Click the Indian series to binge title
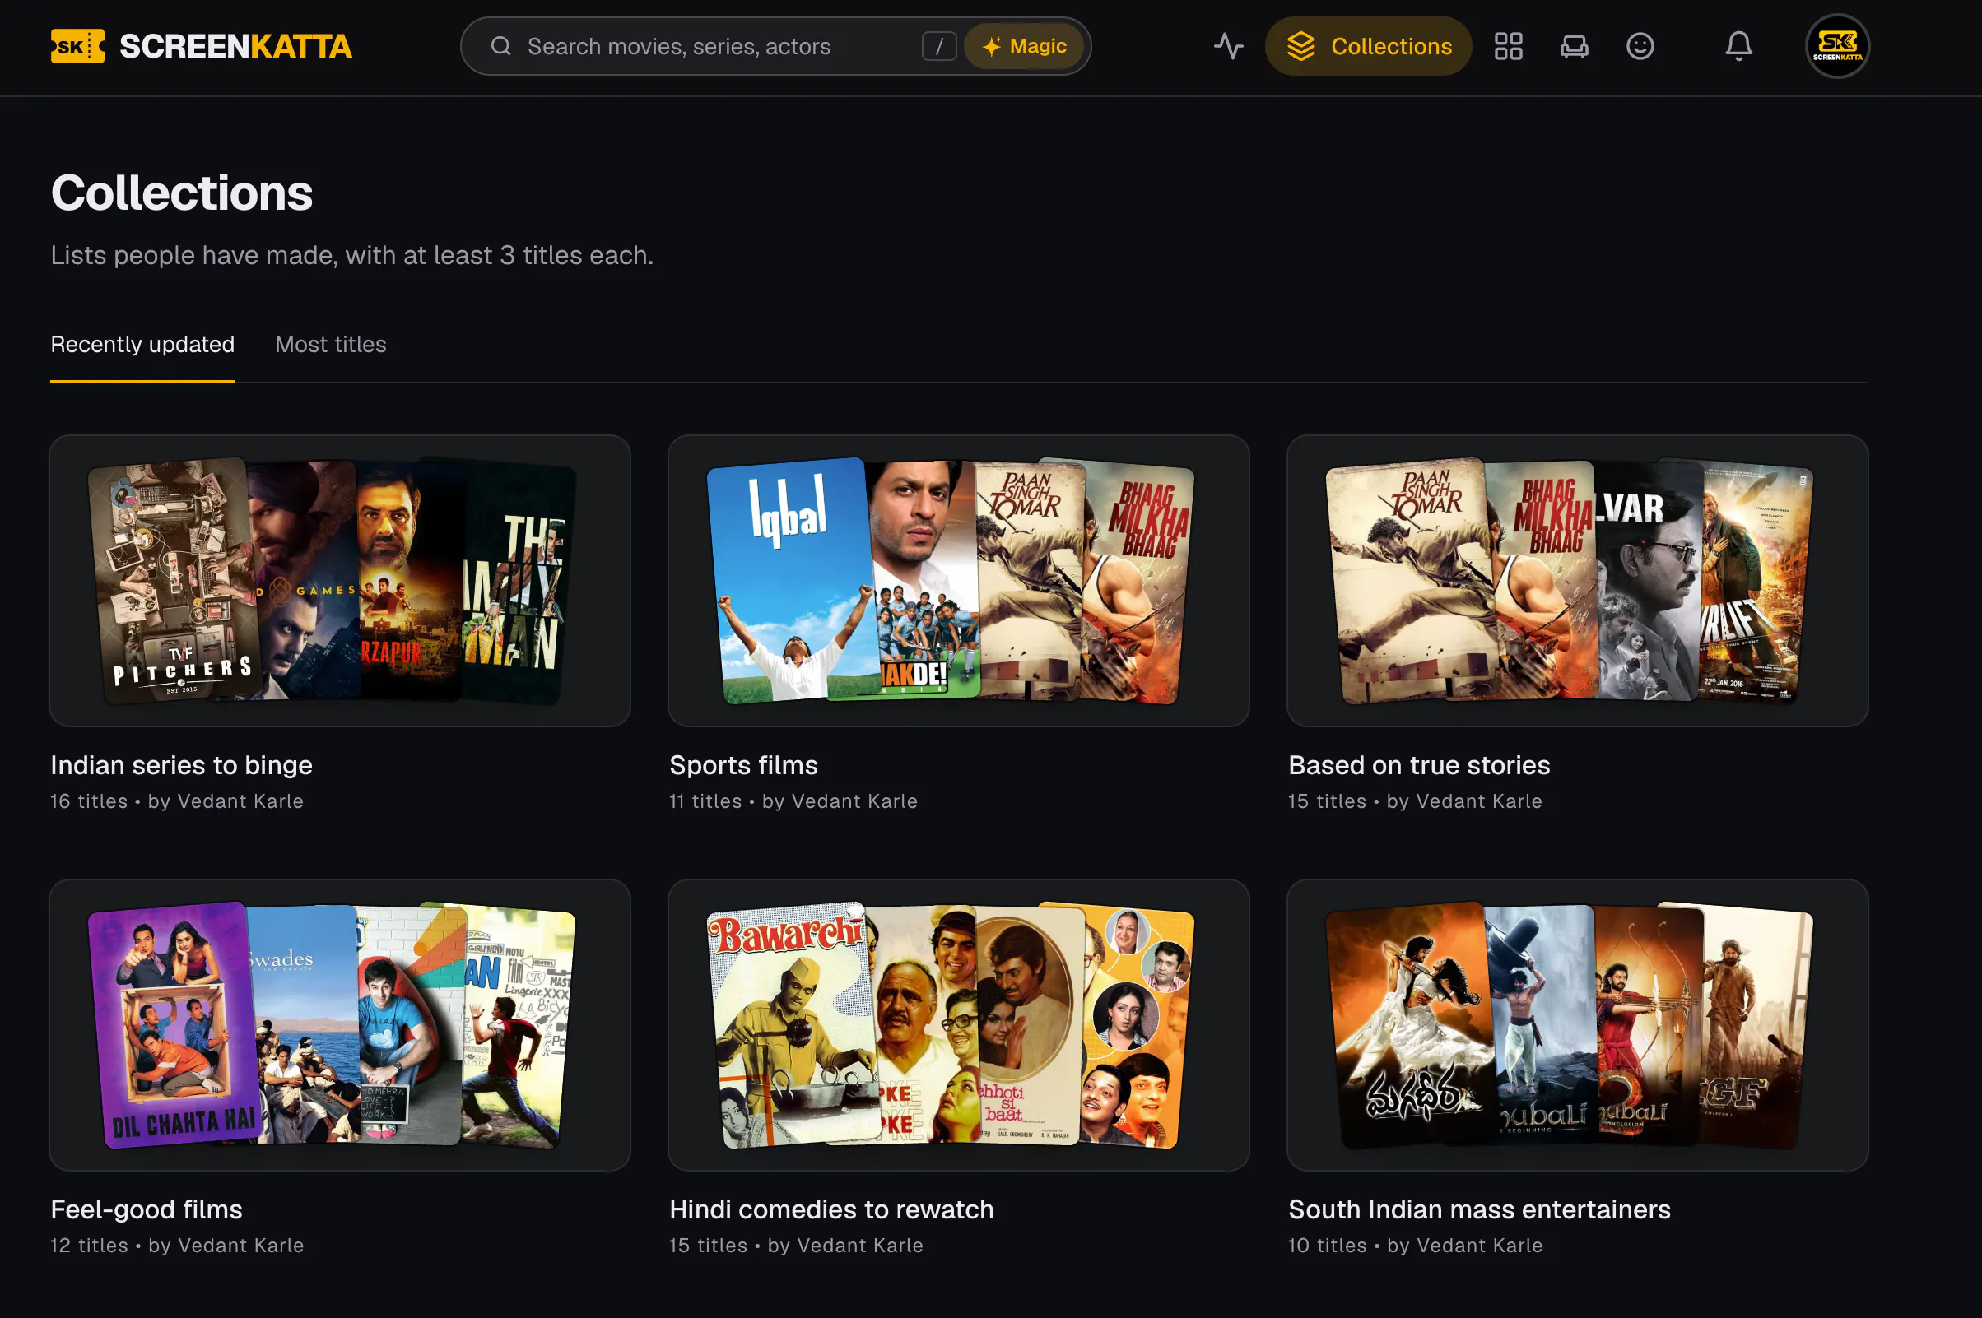 pos(182,765)
